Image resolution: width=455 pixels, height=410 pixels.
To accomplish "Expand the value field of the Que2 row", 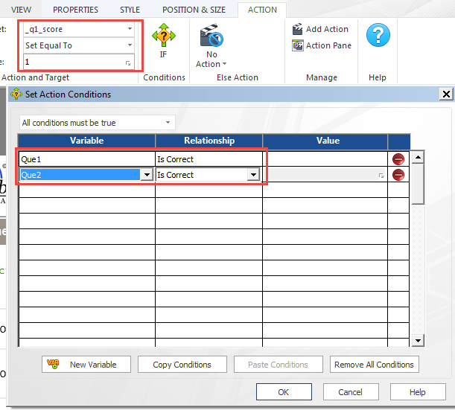I will click(381, 176).
